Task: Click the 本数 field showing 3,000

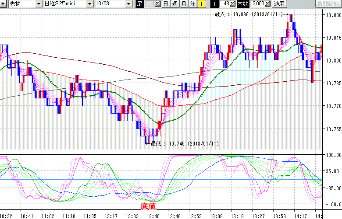Action: (256, 4)
